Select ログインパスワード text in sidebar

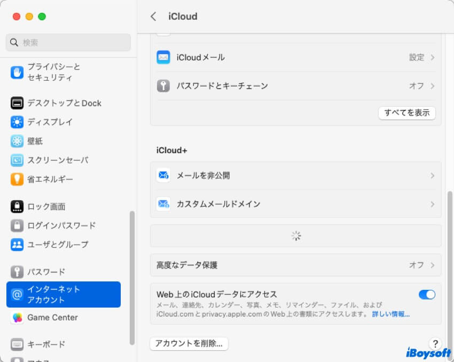coord(61,226)
